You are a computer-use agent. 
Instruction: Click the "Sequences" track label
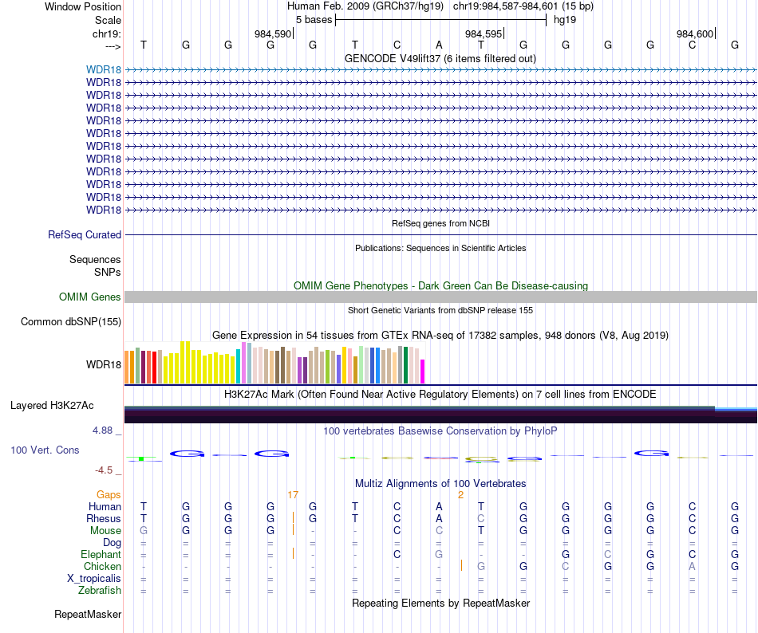click(95, 259)
